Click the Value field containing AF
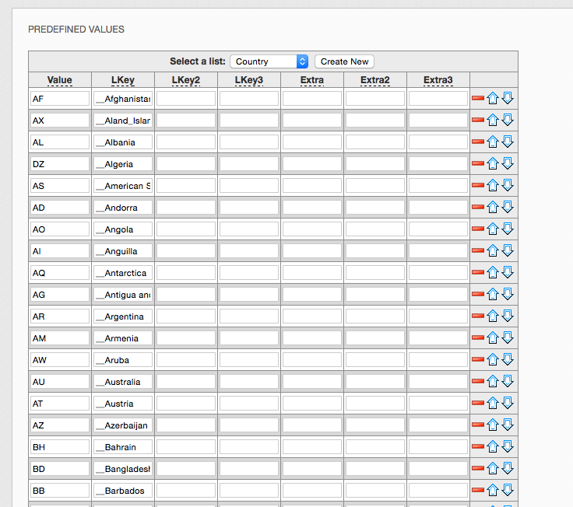The height and width of the screenshot is (507, 573). point(60,99)
